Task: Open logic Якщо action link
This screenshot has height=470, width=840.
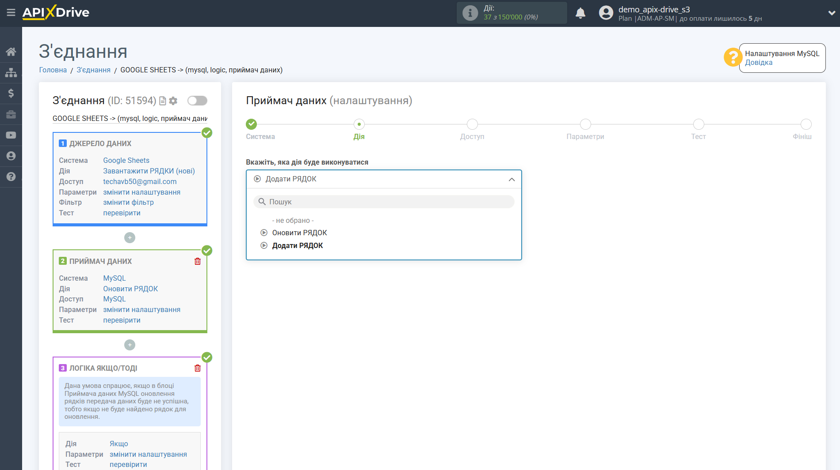Action: pyautogui.click(x=119, y=444)
